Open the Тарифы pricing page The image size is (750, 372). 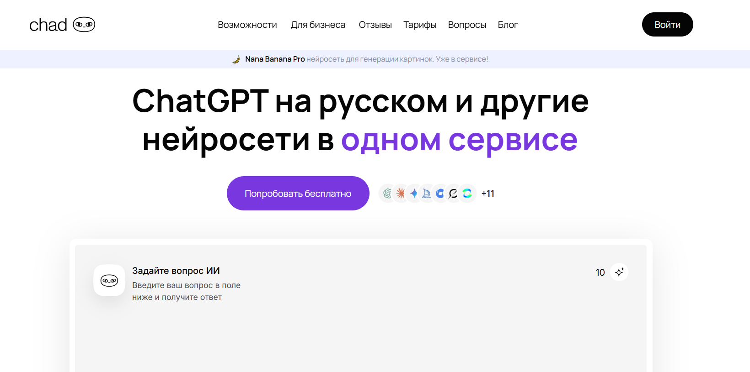[420, 25]
